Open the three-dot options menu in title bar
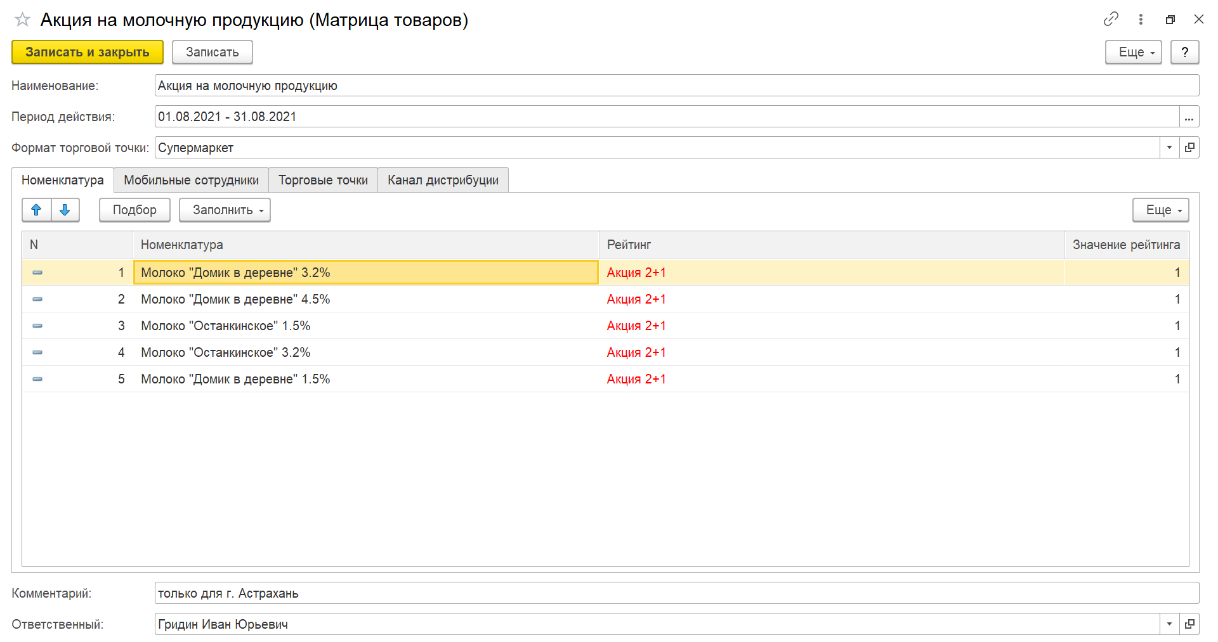 (1141, 19)
